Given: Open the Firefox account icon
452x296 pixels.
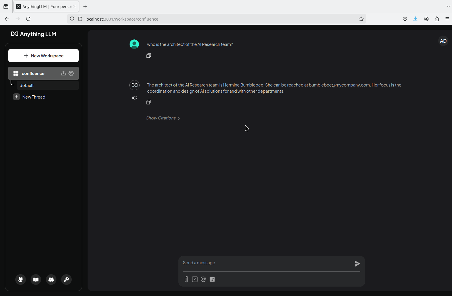Looking at the screenshot, I should point(426,19).
